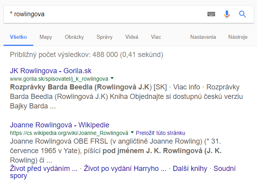The width and height of the screenshot is (257, 182).
Task: Click the bold 'Rozprávky Barda Beedla' snippet text
Action: 51,87
